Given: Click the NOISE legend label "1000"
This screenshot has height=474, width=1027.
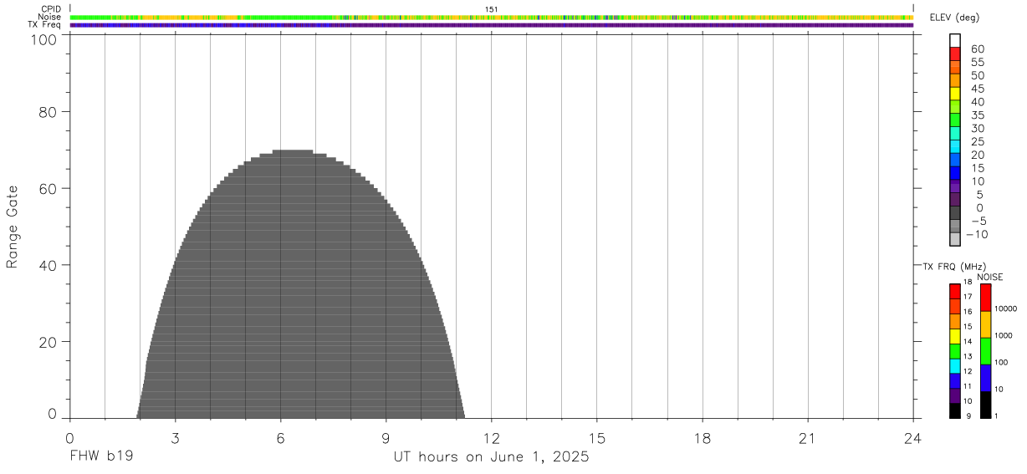Looking at the screenshot, I should (x=1004, y=336).
